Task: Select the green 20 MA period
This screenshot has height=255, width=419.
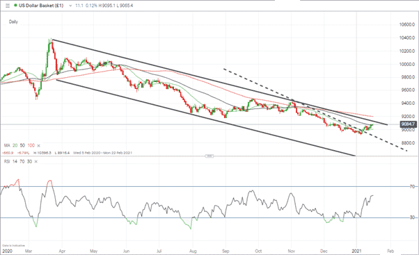Action: (x=15, y=145)
